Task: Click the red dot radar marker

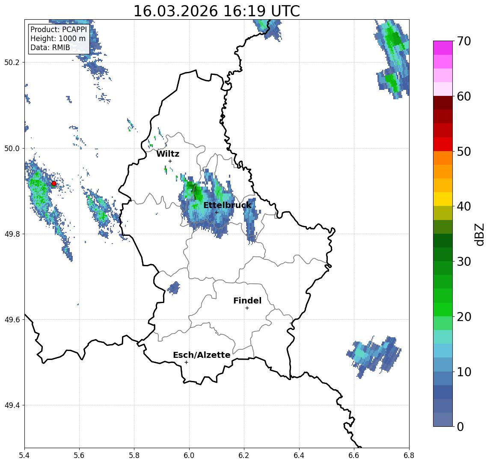Action: pyautogui.click(x=54, y=184)
